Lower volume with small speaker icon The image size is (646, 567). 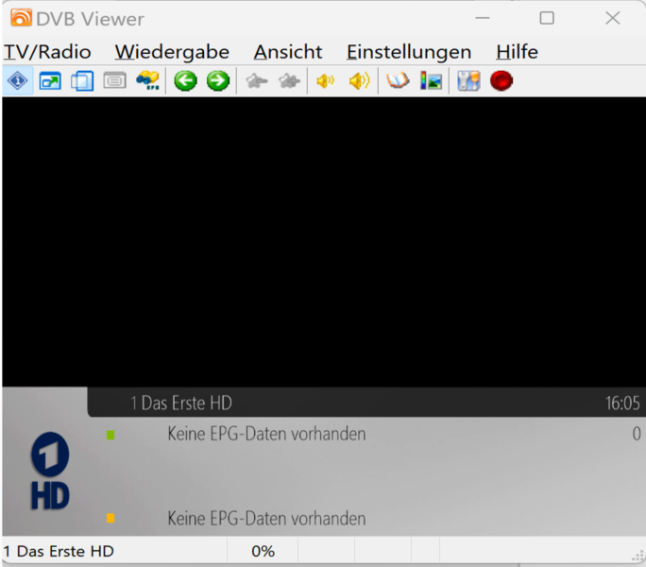click(326, 81)
